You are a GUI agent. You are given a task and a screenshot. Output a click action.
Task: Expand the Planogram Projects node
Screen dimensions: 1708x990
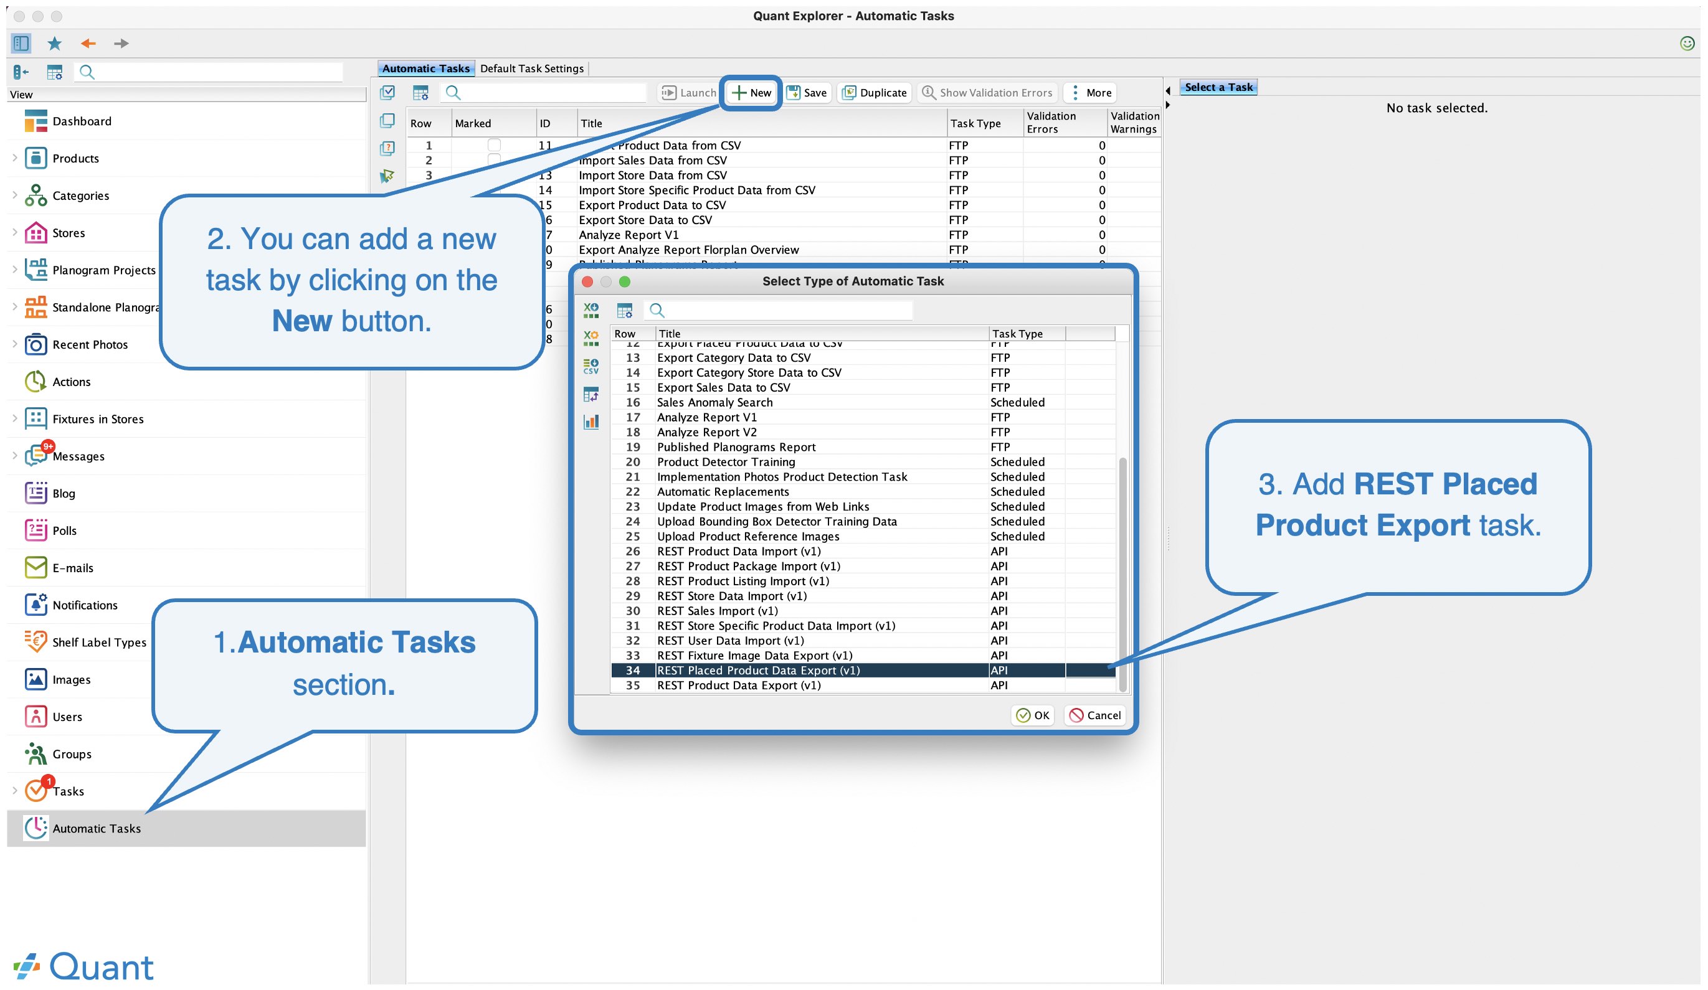click(x=15, y=270)
